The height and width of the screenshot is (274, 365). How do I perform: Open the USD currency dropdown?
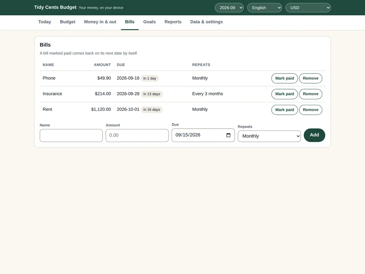[x=308, y=8]
